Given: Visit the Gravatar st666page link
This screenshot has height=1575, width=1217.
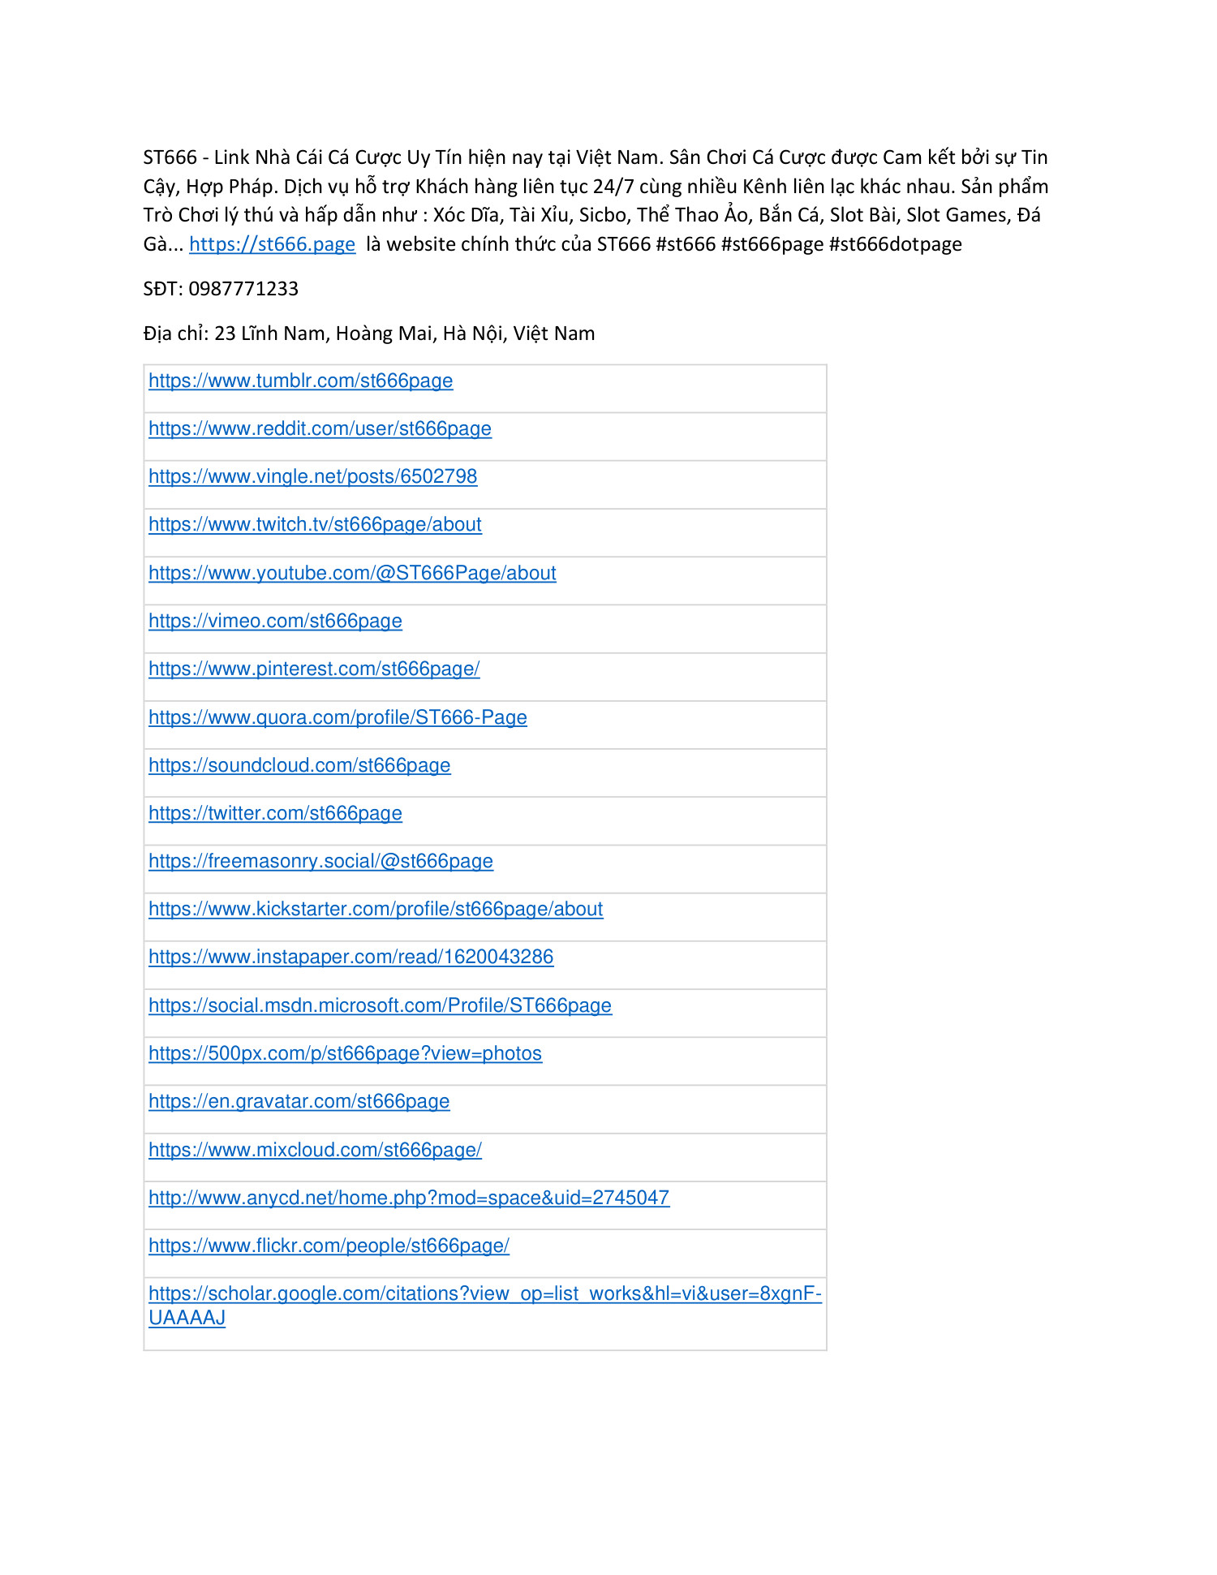Looking at the screenshot, I should pyautogui.click(x=299, y=1101).
